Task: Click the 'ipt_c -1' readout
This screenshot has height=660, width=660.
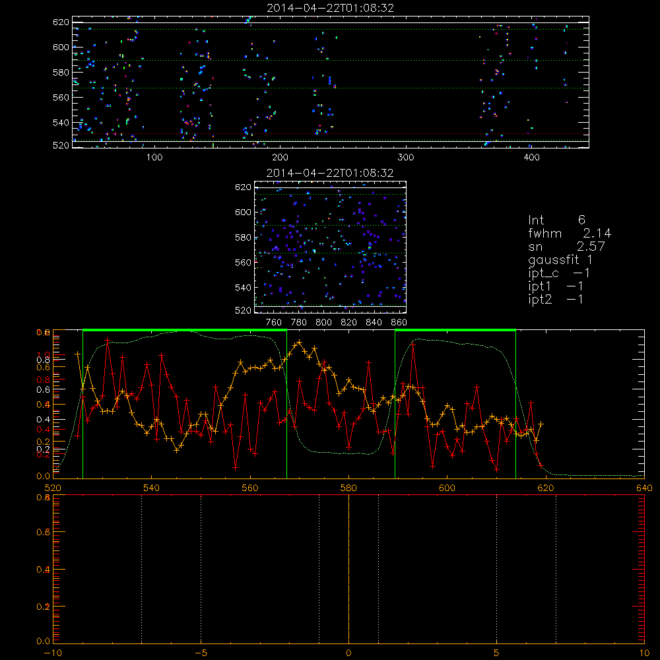Action: click(559, 273)
